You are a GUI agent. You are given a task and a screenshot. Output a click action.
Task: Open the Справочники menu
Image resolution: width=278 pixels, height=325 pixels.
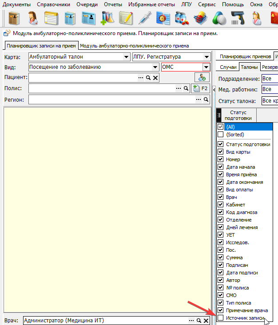[x=53, y=4]
